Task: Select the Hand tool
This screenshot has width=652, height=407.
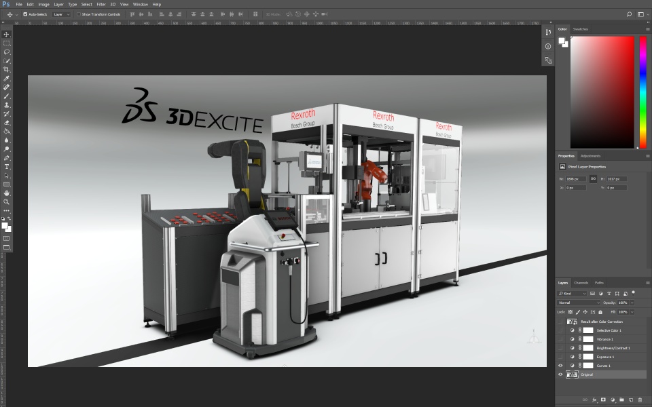Action: pyautogui.click(x=7, y=193)
